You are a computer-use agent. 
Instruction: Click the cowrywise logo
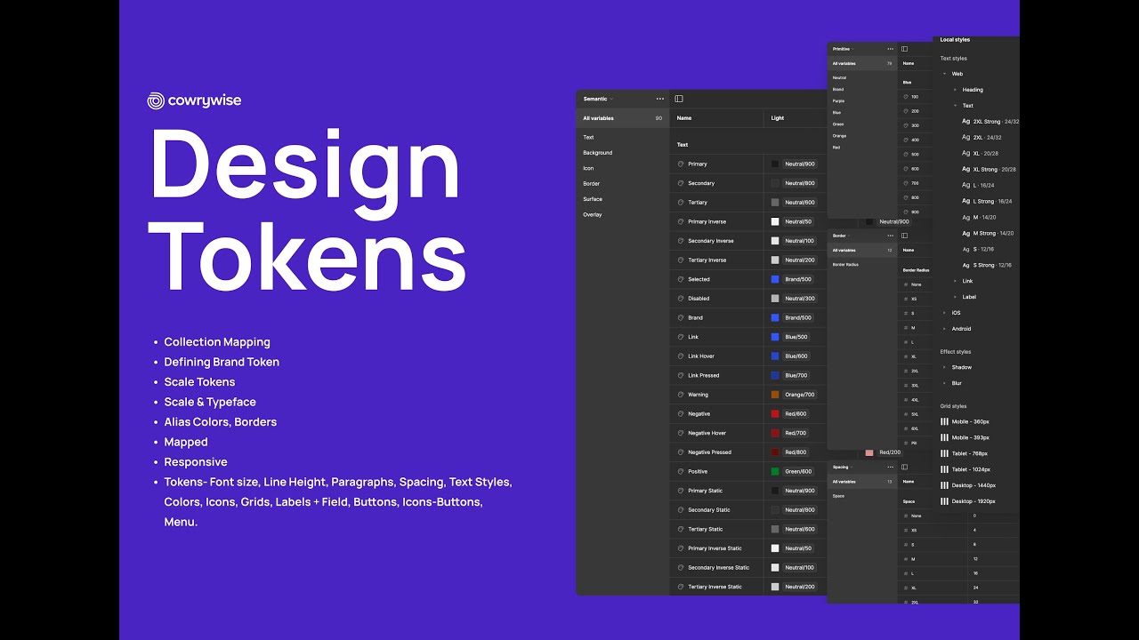point(194,100)
